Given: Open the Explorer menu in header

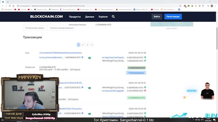Looking at the screenshot, I should pos(103,17).
